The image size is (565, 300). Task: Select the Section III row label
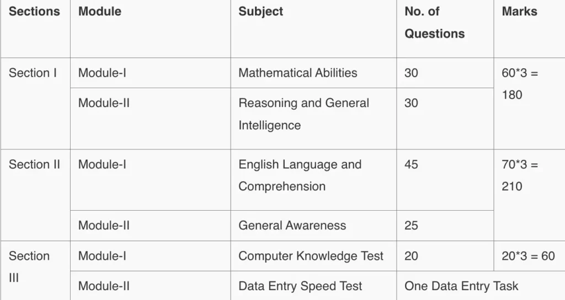(x=29, y=267)
